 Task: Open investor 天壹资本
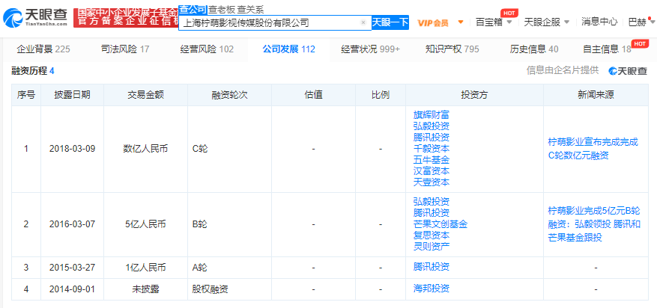432,182
